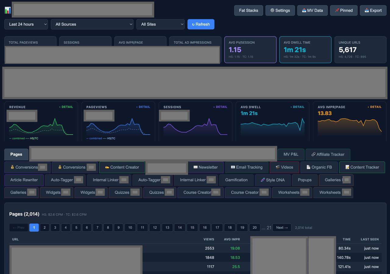The width and height of the screenshot is (390, 274).
Task: Click the bar chart logo icon
Action: 8,10
